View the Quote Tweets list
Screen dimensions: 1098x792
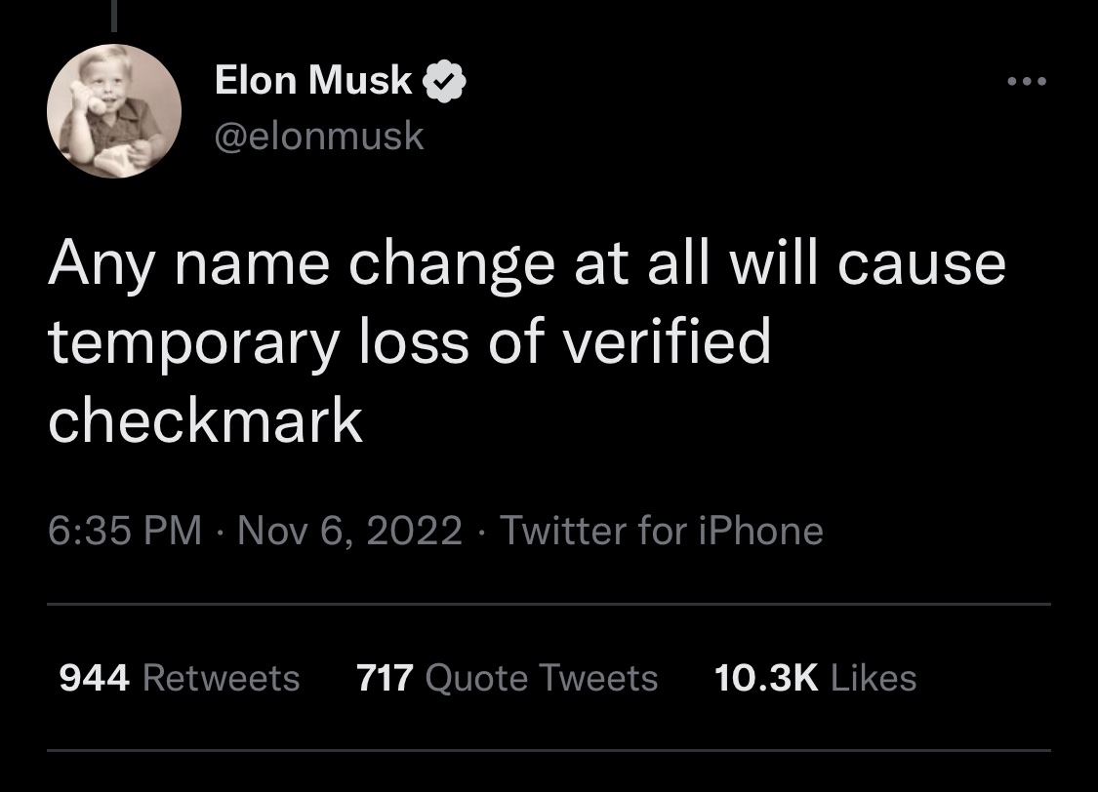click(x=542, y=677)
